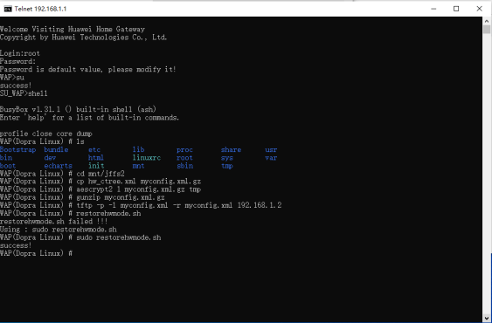Image resolution: width=492 pixels, height=323 pixels.
Task: Click the 'etc' directory name
Action: coord(94,150)
